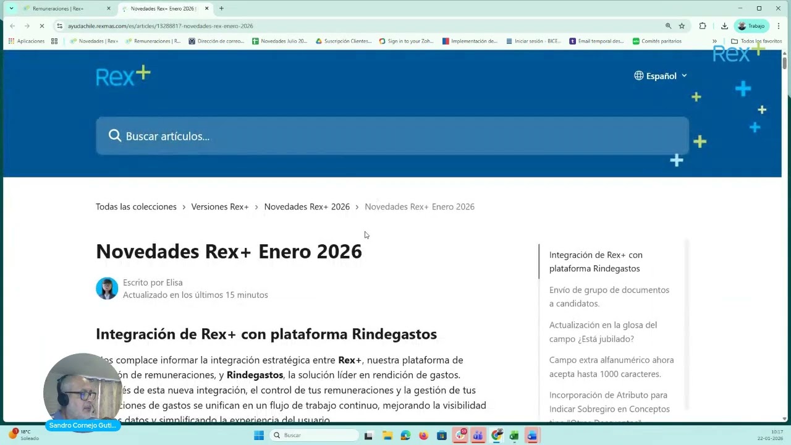The height and width of the screenshot is (445, 791).
Task: Open the Sign in to your Zoh... bookmark
Action: tap(407, 41)
